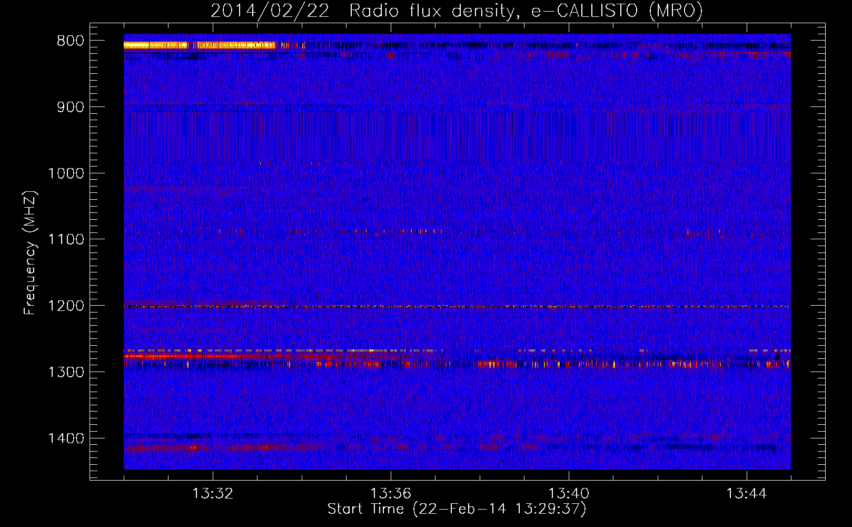Click the Start Time axis label
Image resolution: width=852 pixels, height=527 pixels.
(457, 509)
